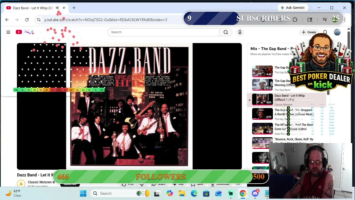Open the playlist thumbnail with 4:40 duration
This screenshot has height=200, width=355.
point(262,71)
